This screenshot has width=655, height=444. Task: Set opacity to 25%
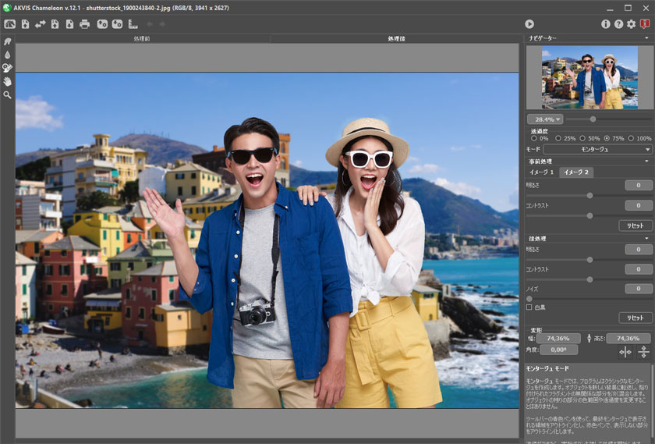tap(558, 138)
